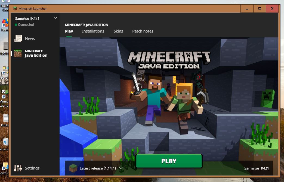
Task: Click the Minecraft Launcher desktop shortcut
Action: pyautogui.click(x=5, y=94)
